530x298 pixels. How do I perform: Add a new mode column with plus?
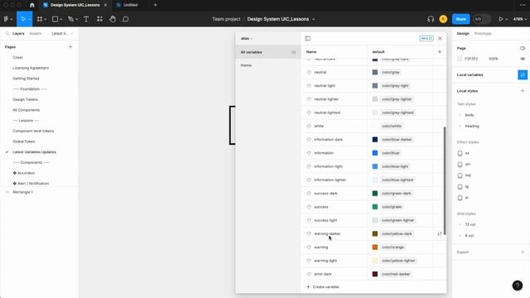coord(440,51)
